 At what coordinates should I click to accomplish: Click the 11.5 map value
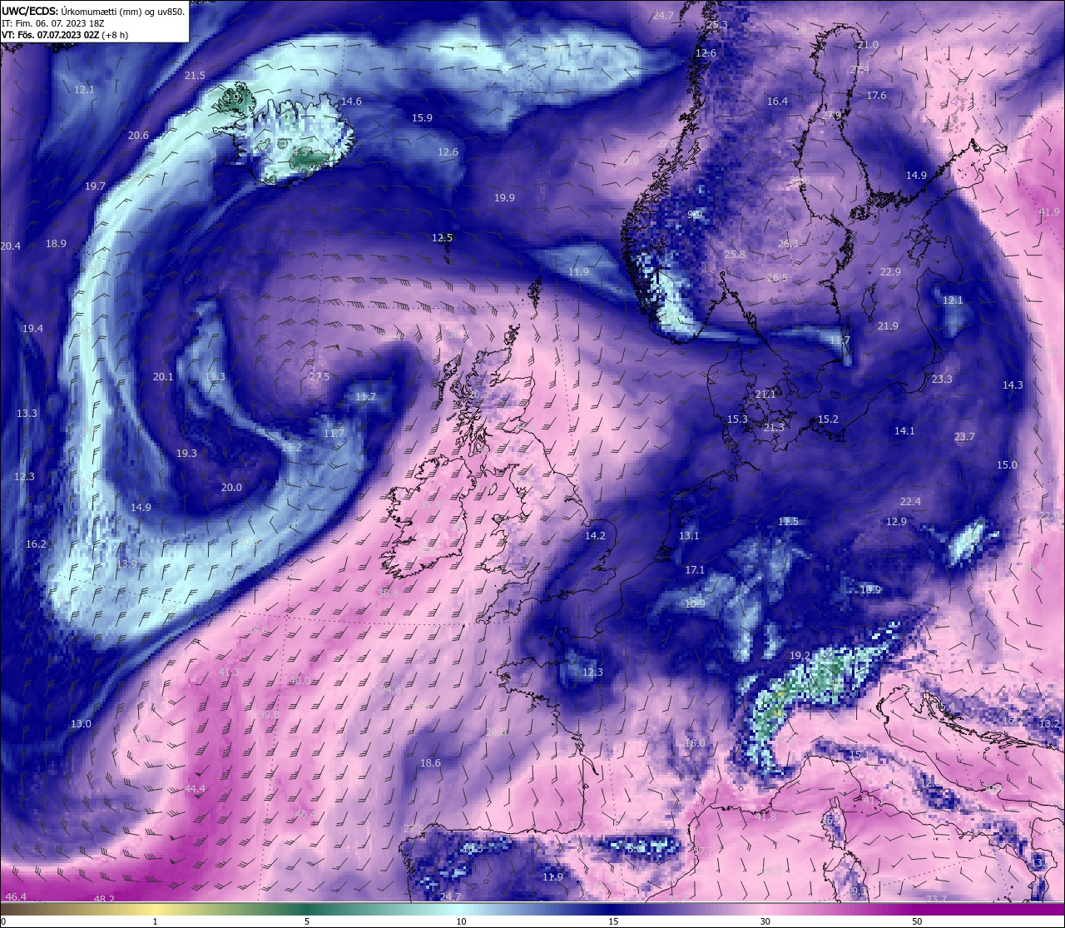788,522
